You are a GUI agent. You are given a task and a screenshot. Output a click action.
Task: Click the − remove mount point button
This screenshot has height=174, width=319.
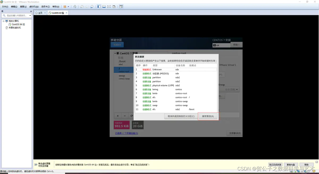pyautogui.click(x=125, y=116)
